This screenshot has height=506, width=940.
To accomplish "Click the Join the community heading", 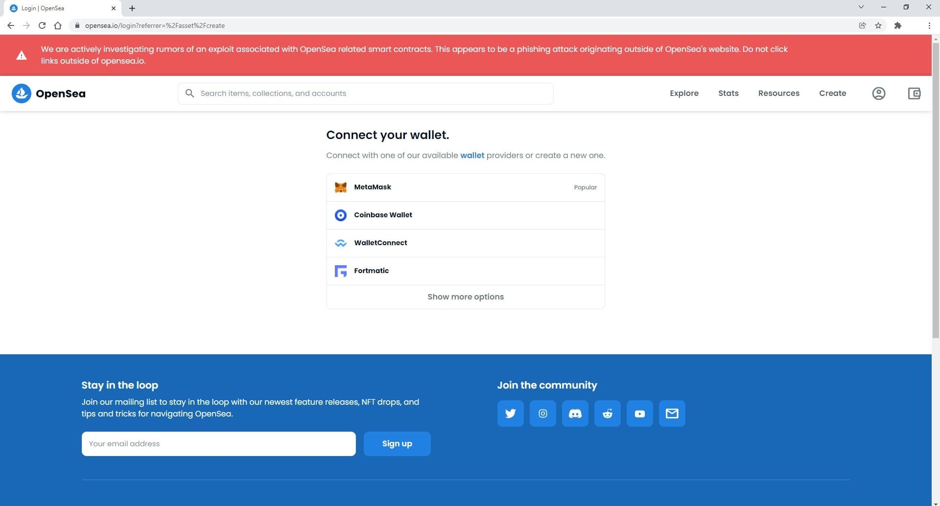I will click(547, 385).
